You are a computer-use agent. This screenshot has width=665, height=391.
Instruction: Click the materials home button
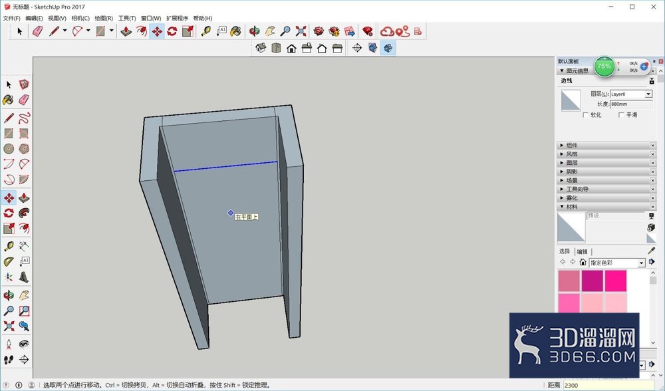tap(583, 262)
